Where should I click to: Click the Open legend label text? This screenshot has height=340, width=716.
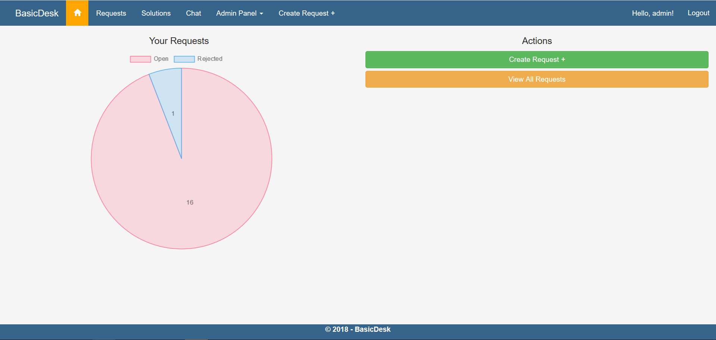tap(161, 59)
